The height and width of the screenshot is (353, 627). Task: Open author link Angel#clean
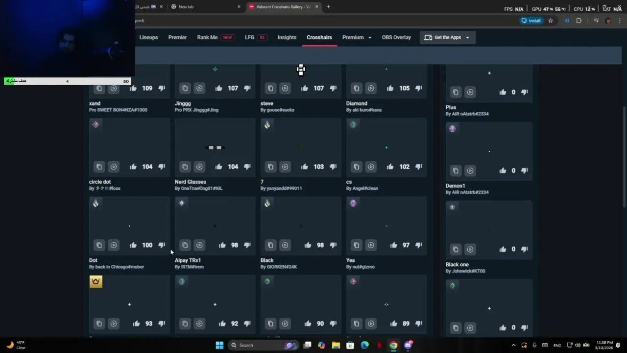[x=362, y=188]
